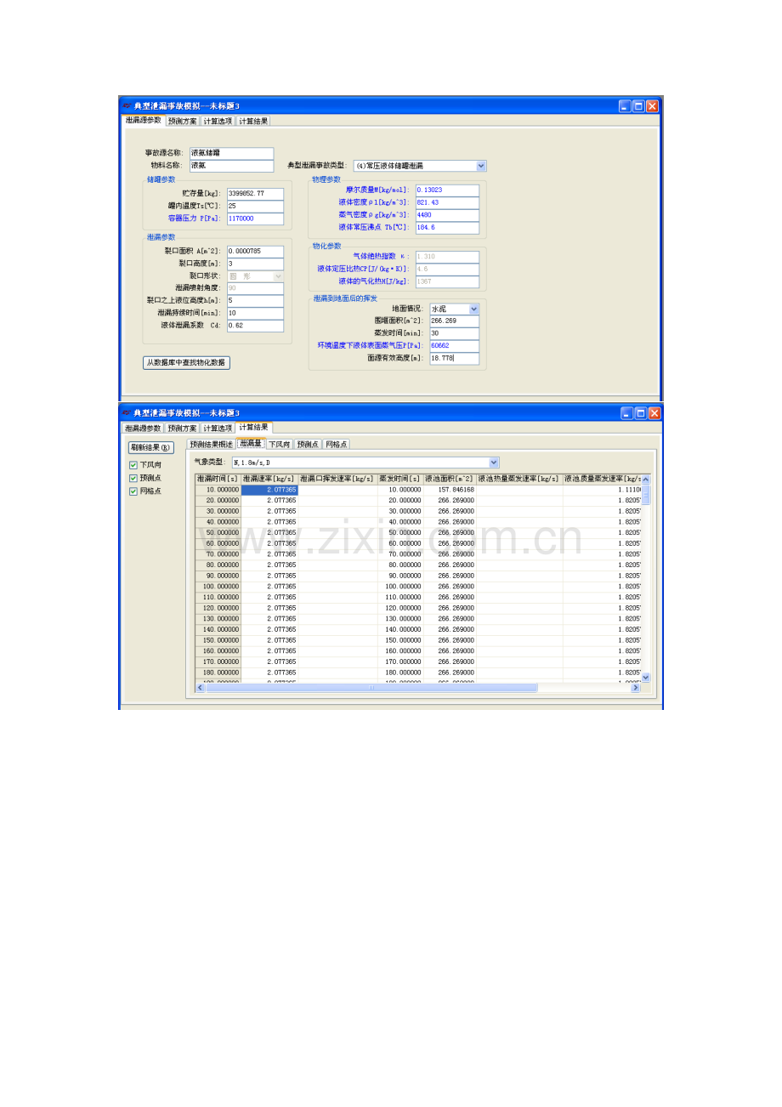Screen dimensions: 782x1107
Task: Click the 摩尔质量 field showing 0.13023
Action: click(447, 190)
